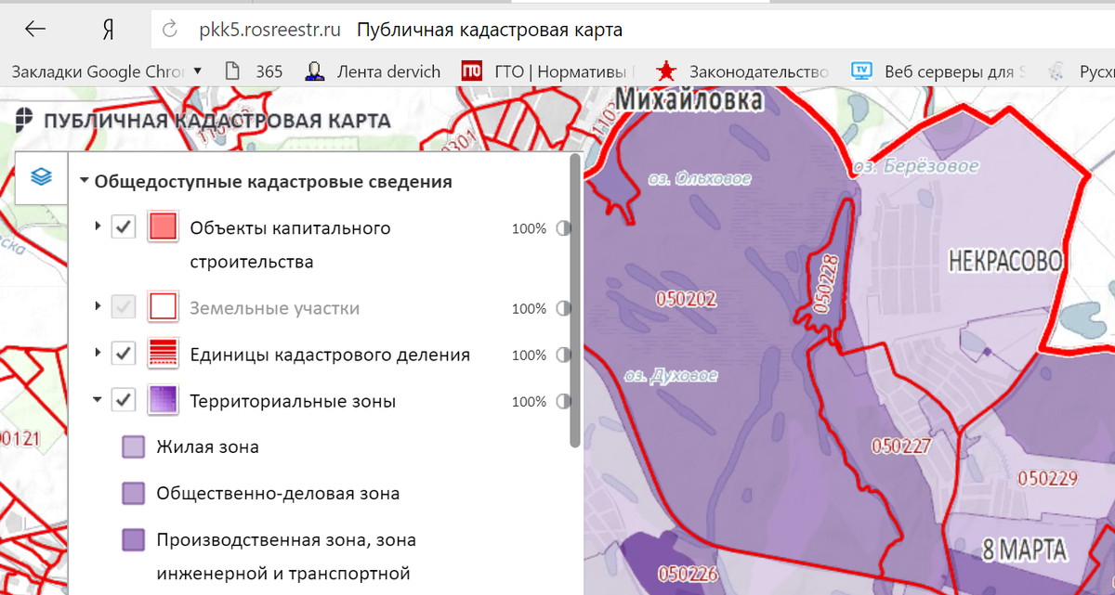Expand Объекты капитального строительства layer
The width and height of the screenshot is (1115, 595).
(x=98, y=226)
